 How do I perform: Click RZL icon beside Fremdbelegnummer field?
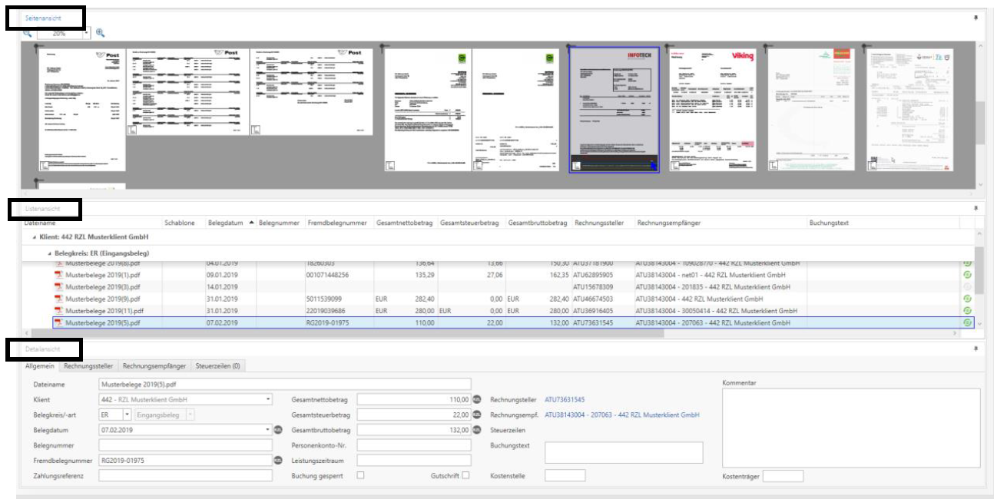point(278,461)
